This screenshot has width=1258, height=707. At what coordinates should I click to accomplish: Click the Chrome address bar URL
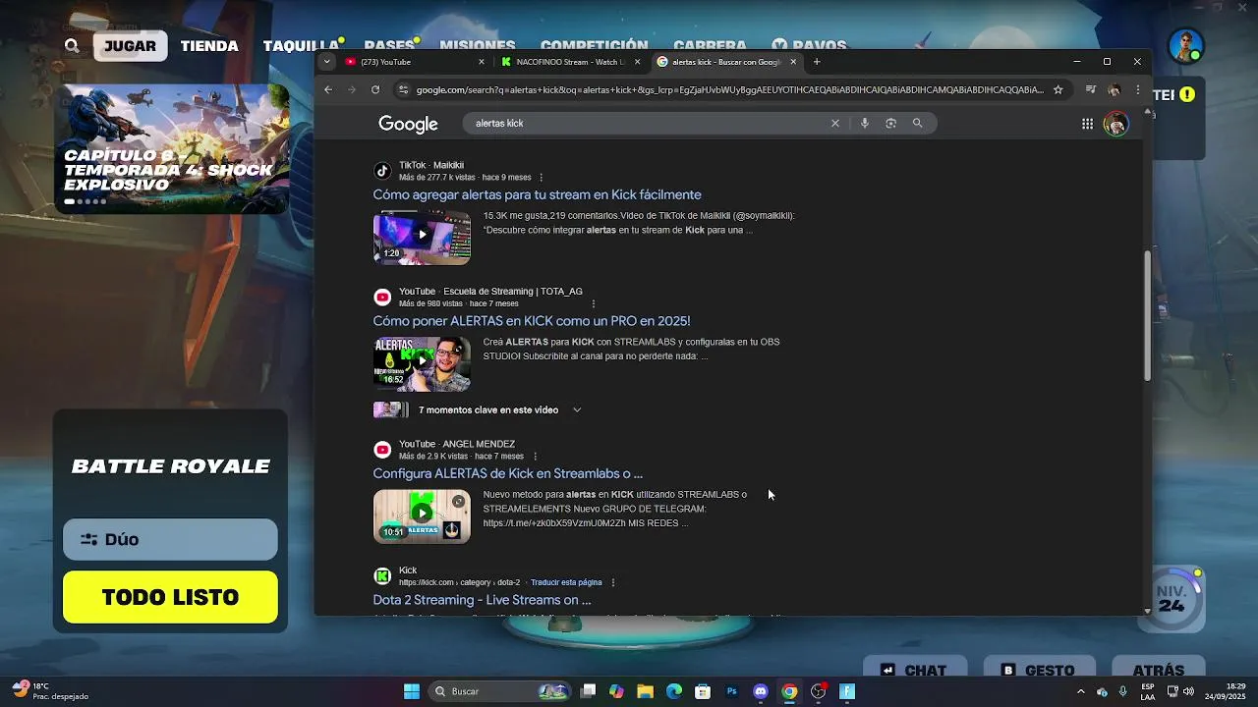pyautogui.click(x=729, y=89)
